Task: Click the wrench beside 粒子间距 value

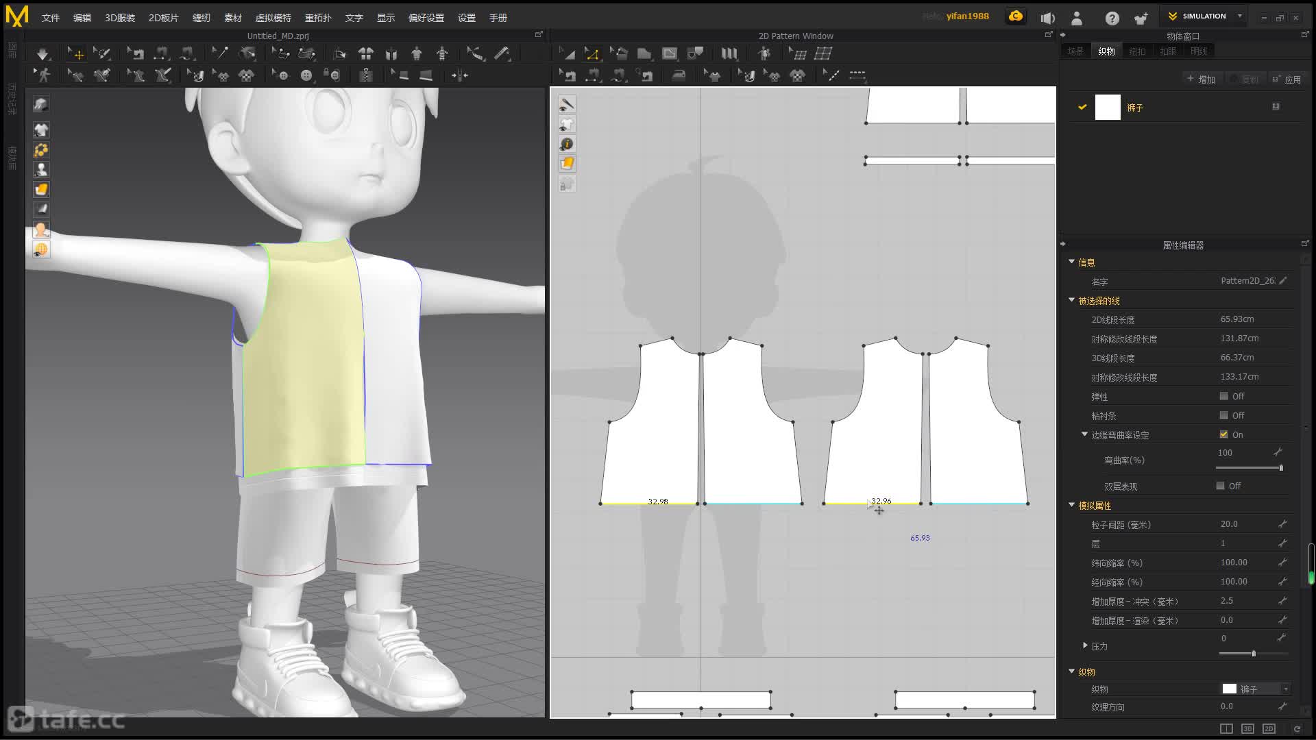Action: [1282, 523]
